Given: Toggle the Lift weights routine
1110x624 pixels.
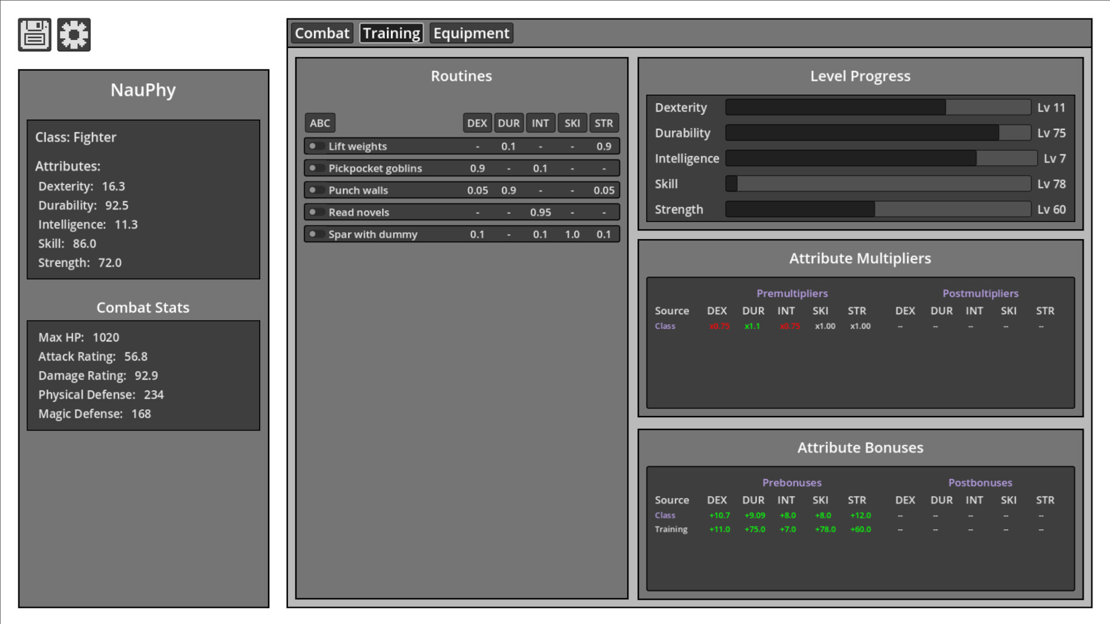Looking at the screenshot, I should pyautogui.click(x=316, y=146).
